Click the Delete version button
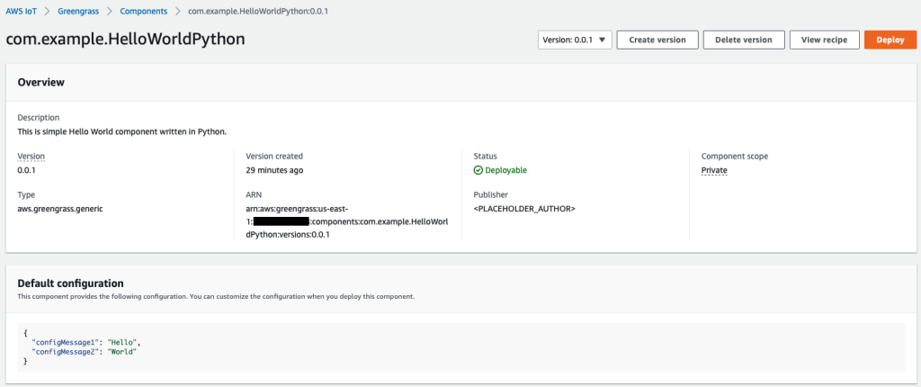Viewport: 921px width, 387px height. pos(744,40)
